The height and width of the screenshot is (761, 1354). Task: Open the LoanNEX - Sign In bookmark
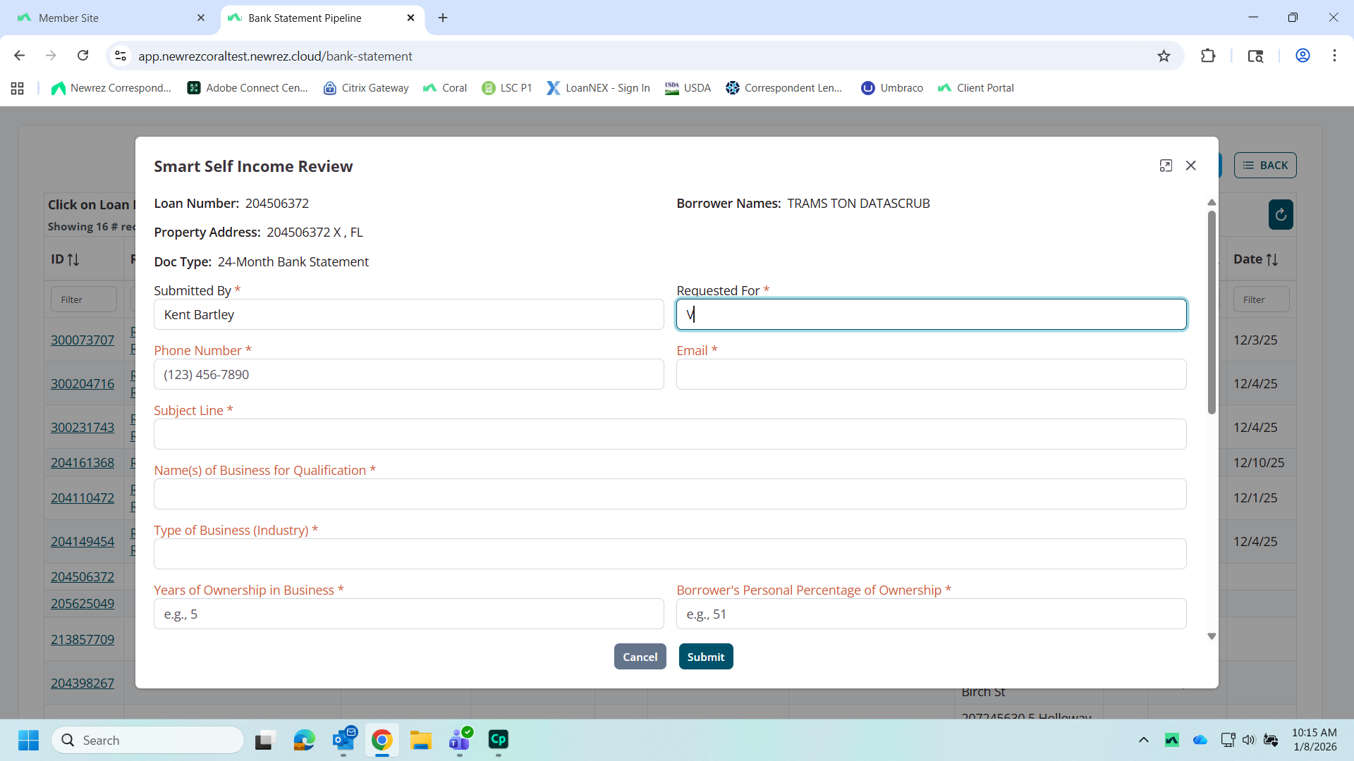598,88
